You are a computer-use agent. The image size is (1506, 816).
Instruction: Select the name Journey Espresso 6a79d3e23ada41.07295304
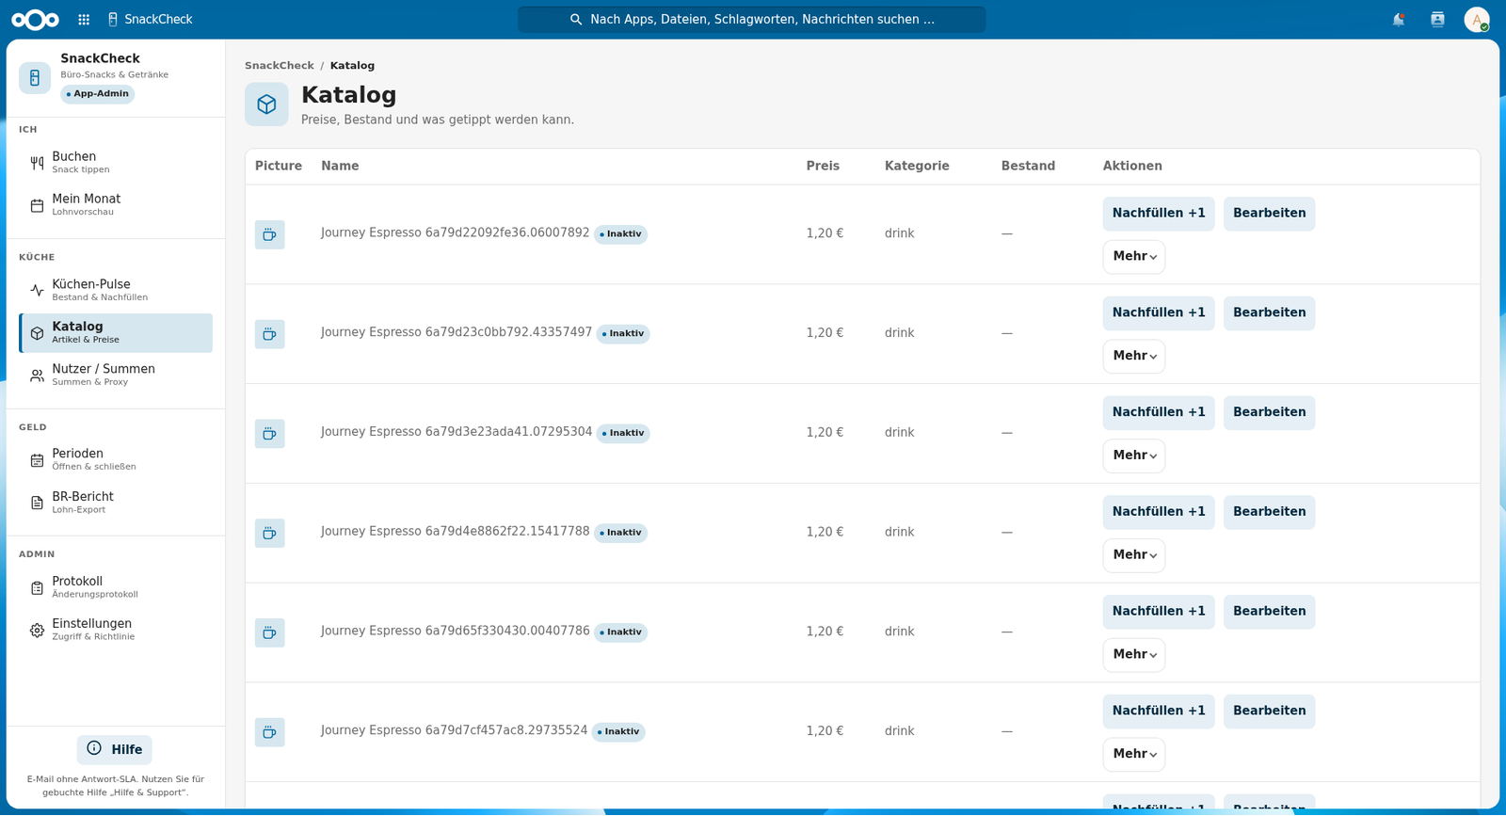457,433
